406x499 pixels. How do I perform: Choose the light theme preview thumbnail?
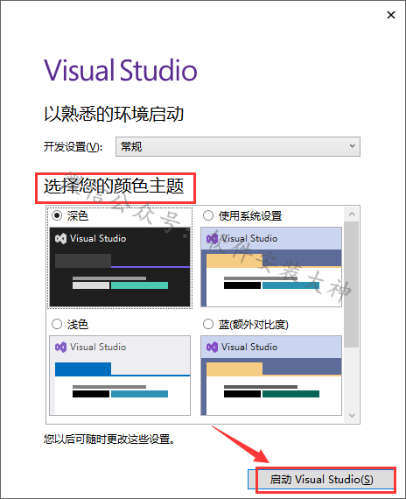[x=120, y=376]
